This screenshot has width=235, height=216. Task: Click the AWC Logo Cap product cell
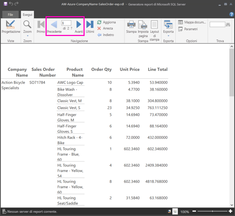[x=70, y=82]
